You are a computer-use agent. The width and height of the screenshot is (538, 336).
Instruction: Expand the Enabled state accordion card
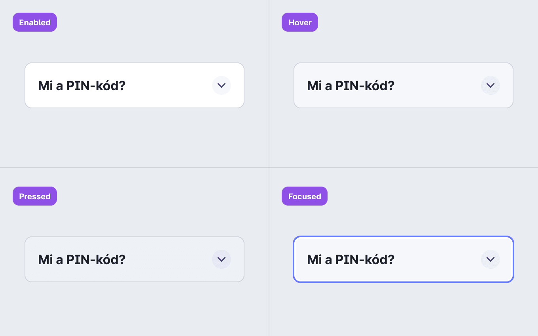(x=134, y=85)
